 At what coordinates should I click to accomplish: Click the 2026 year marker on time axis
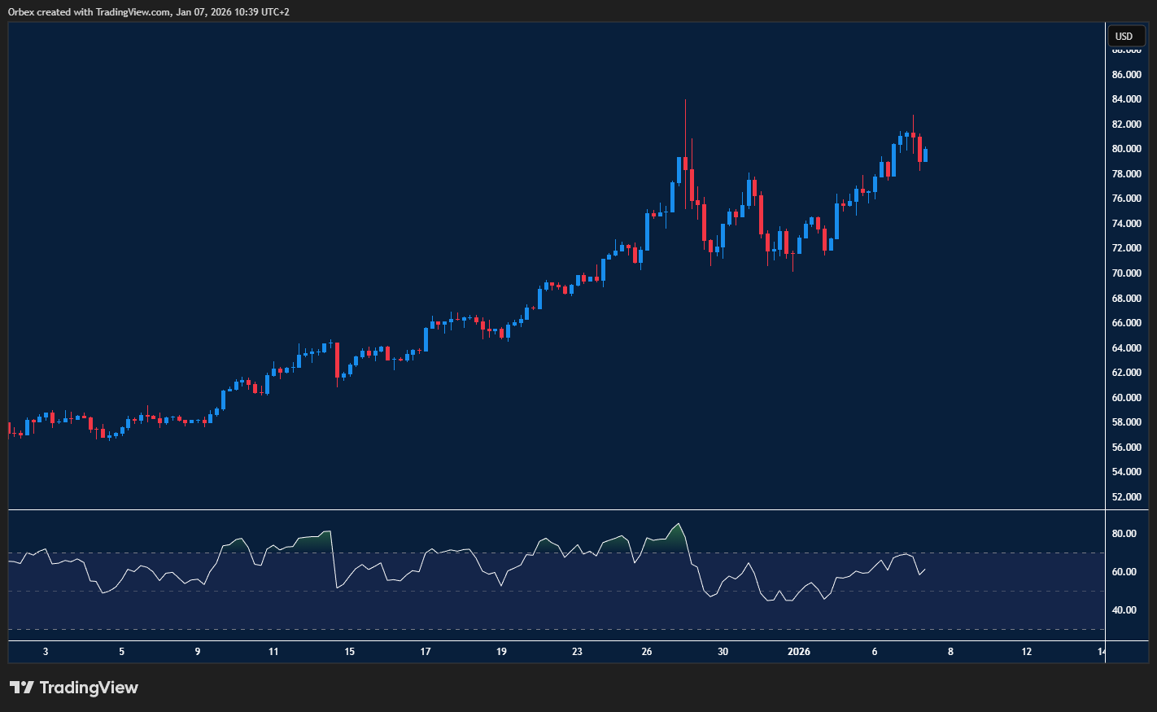point(798,652)
